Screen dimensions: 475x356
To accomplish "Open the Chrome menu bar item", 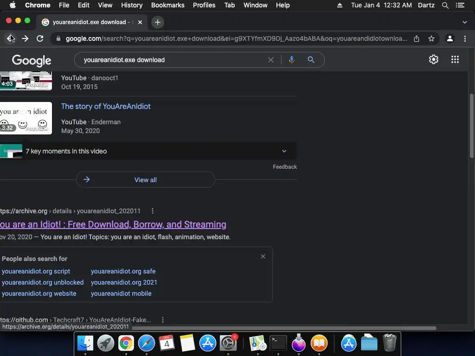I will [x=38, y=5].
